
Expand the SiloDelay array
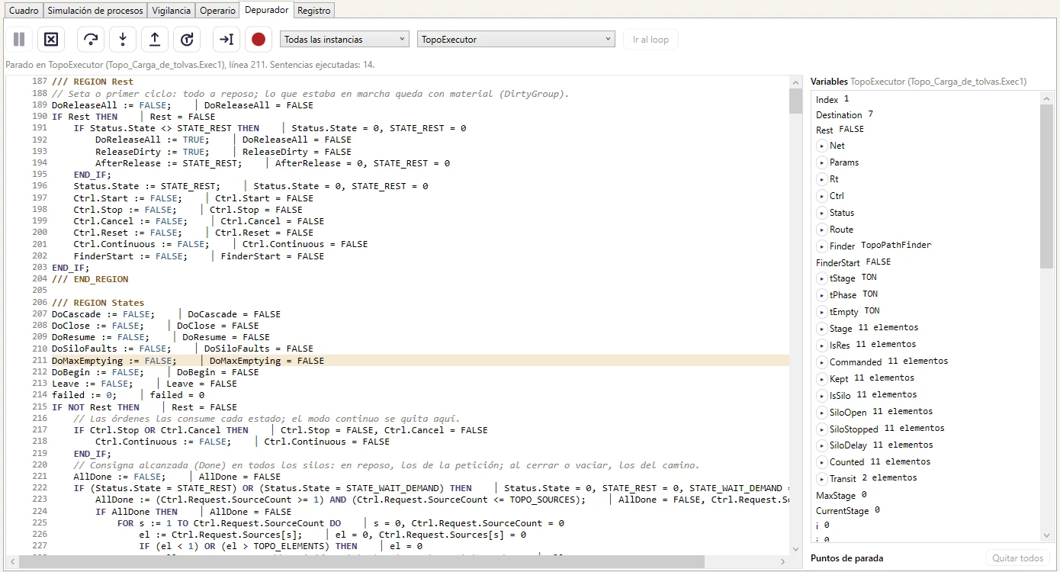pyautogui.click(x=822, y=445)
